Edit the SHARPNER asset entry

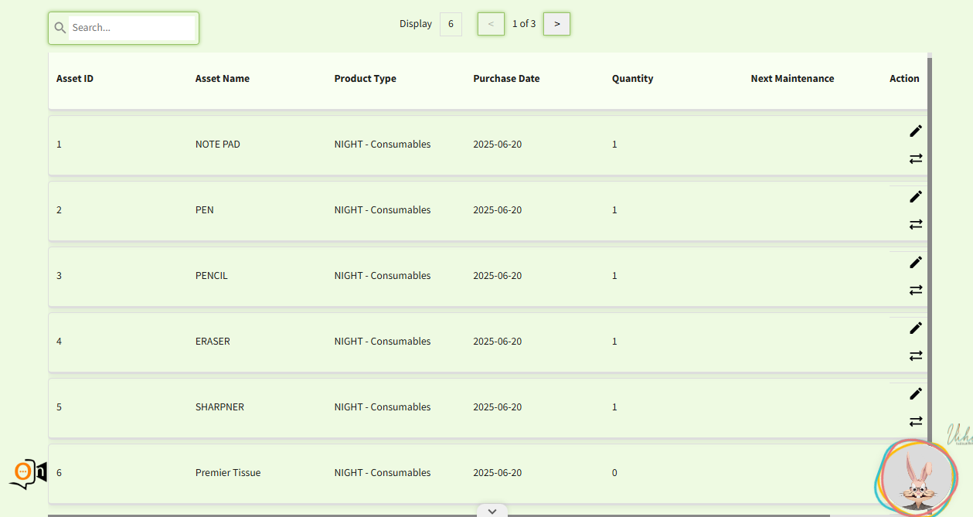pos(916,393)
